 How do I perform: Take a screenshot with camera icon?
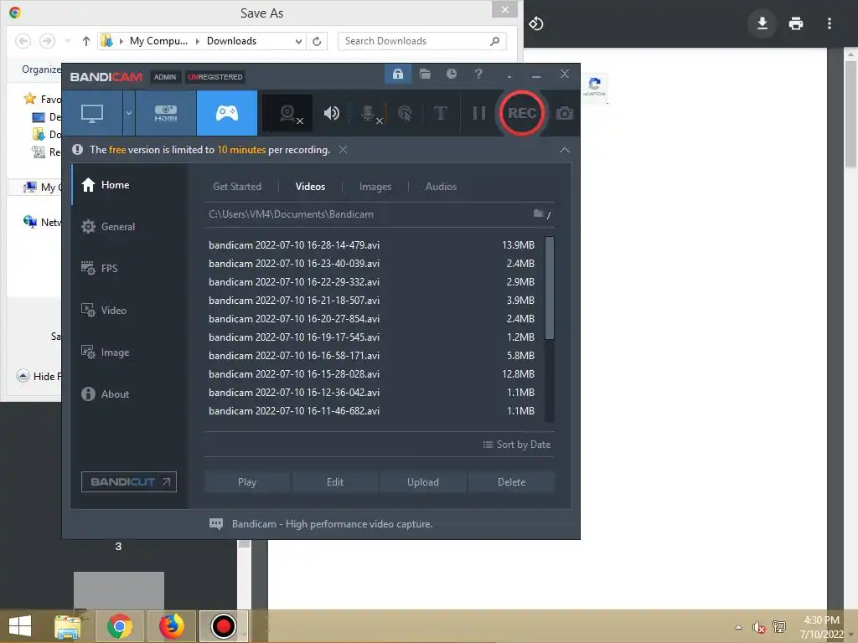[565, 113]
